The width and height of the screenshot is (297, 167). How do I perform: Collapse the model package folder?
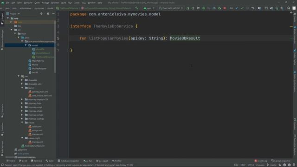pyautogui.click(x=26, y=45)
